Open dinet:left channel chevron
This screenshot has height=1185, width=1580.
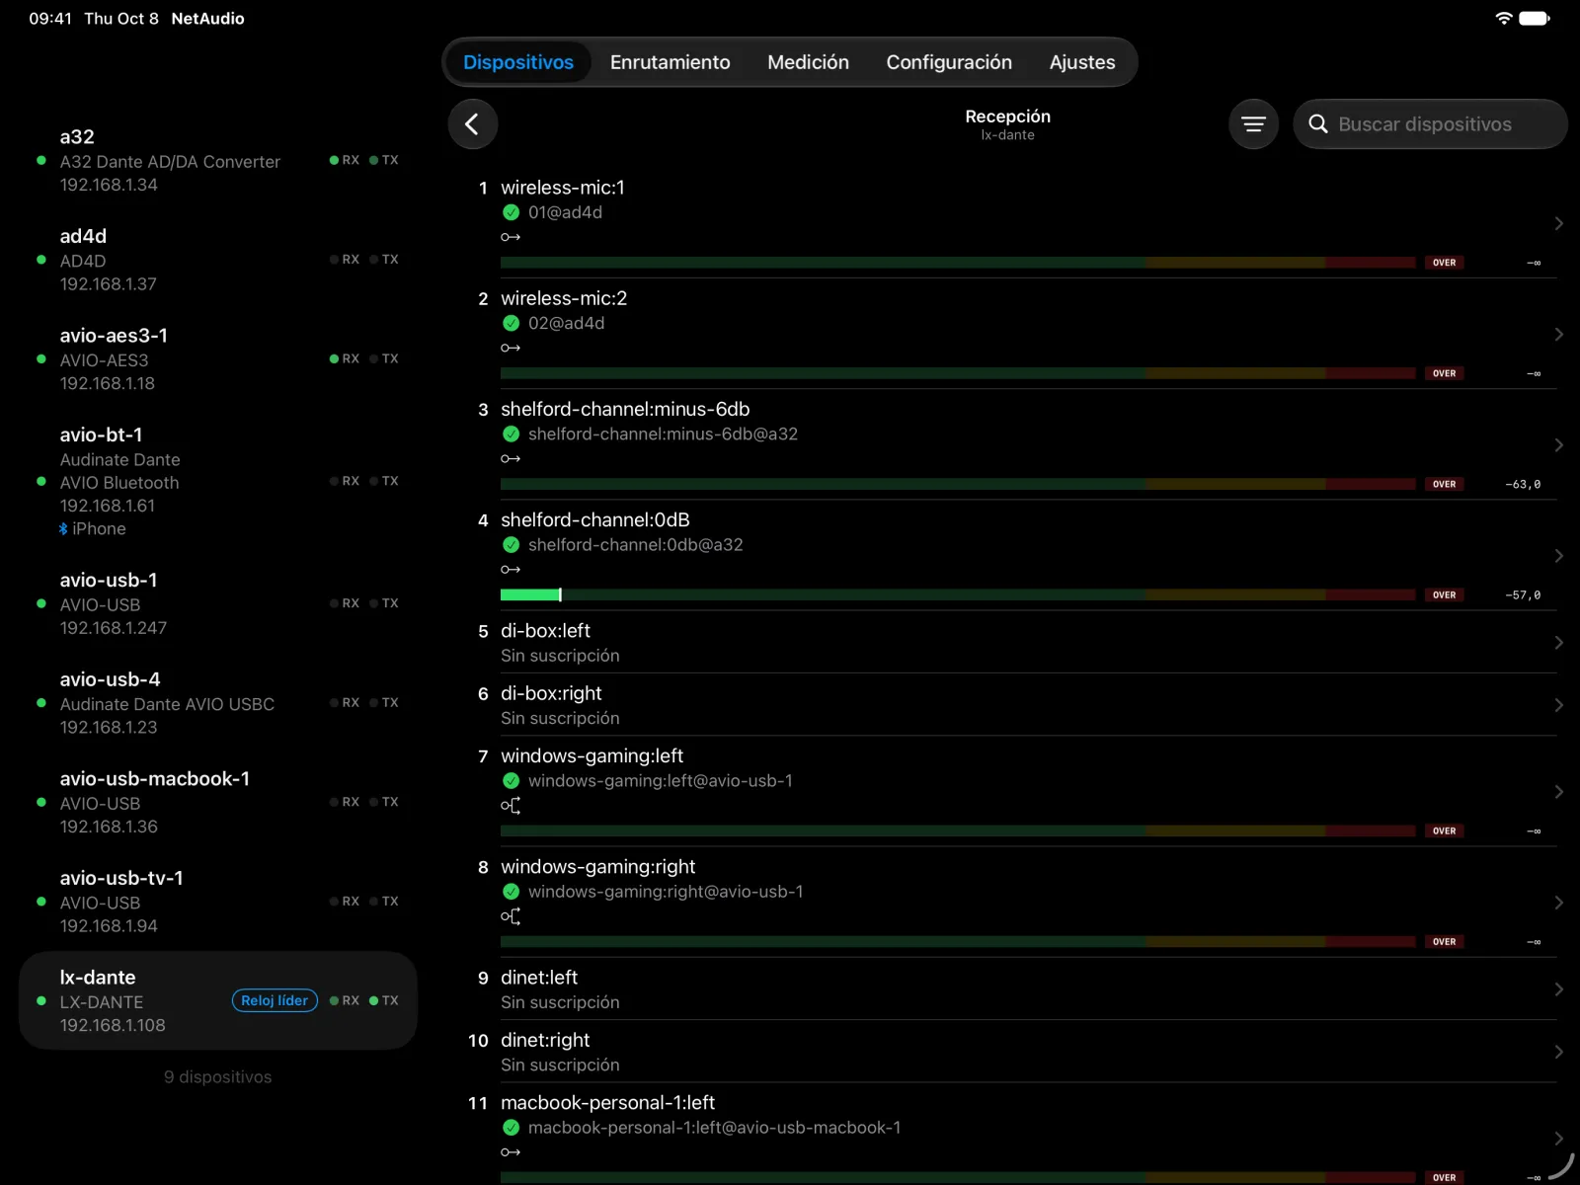pos(1558,989)
